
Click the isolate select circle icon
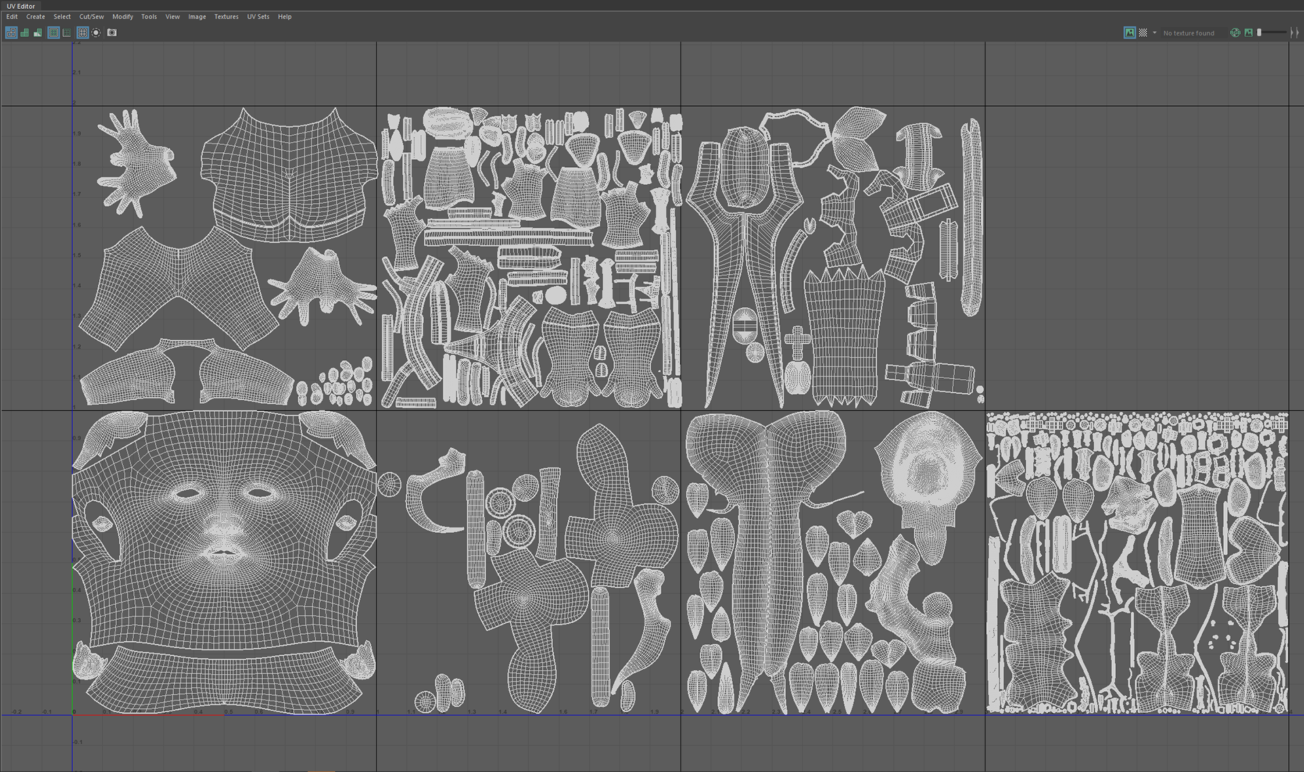tap(96, 33)
